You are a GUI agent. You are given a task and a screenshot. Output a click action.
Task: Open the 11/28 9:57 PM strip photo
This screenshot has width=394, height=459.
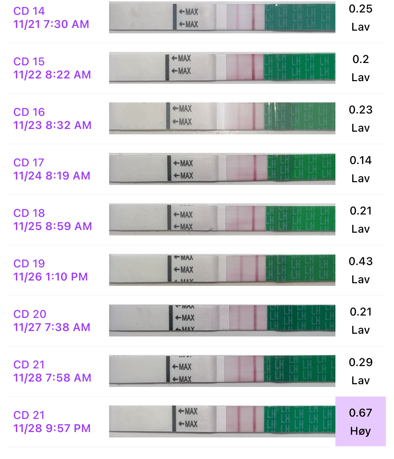point(222,421)
